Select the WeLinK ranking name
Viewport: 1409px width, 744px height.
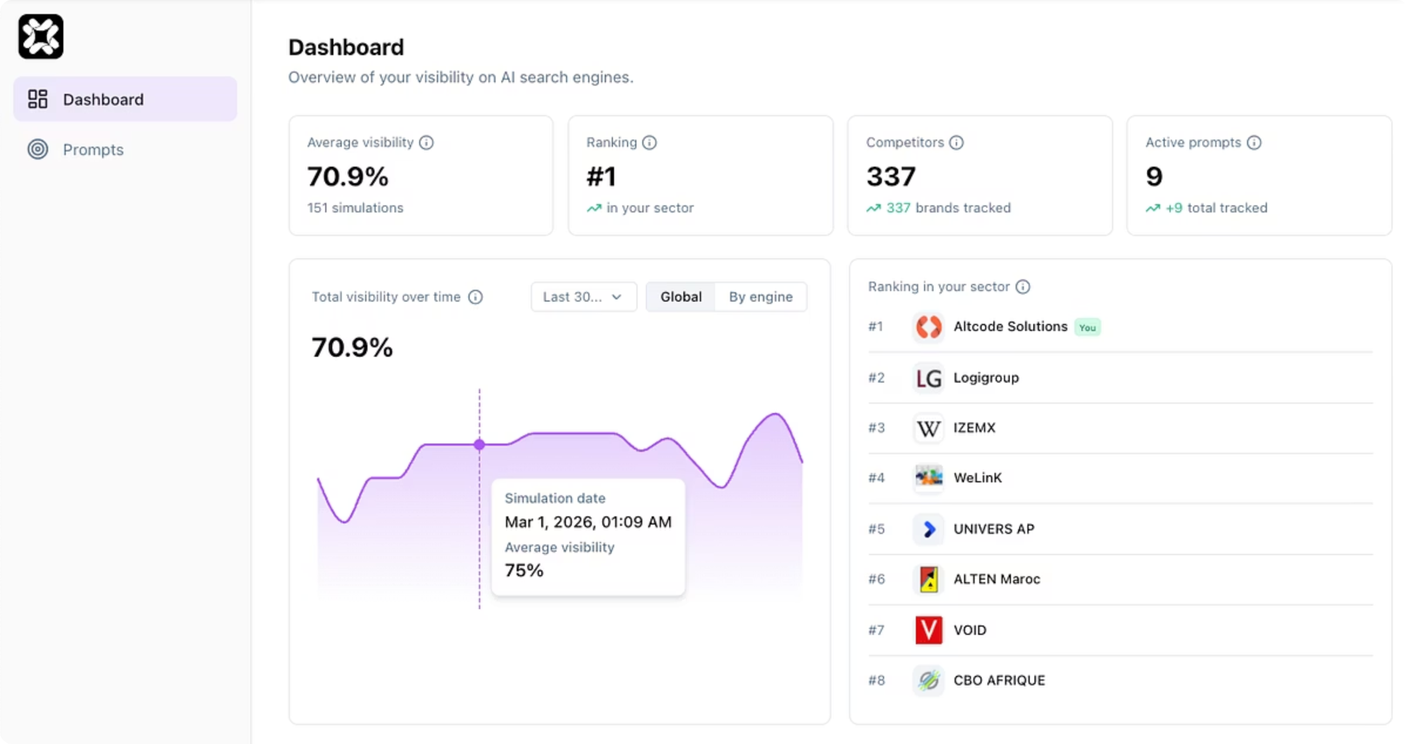[x=977, y=478]
